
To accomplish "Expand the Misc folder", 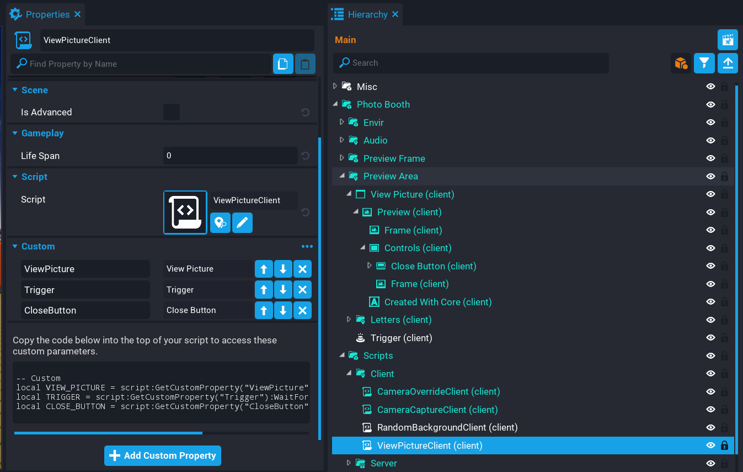I will [335, 87].
